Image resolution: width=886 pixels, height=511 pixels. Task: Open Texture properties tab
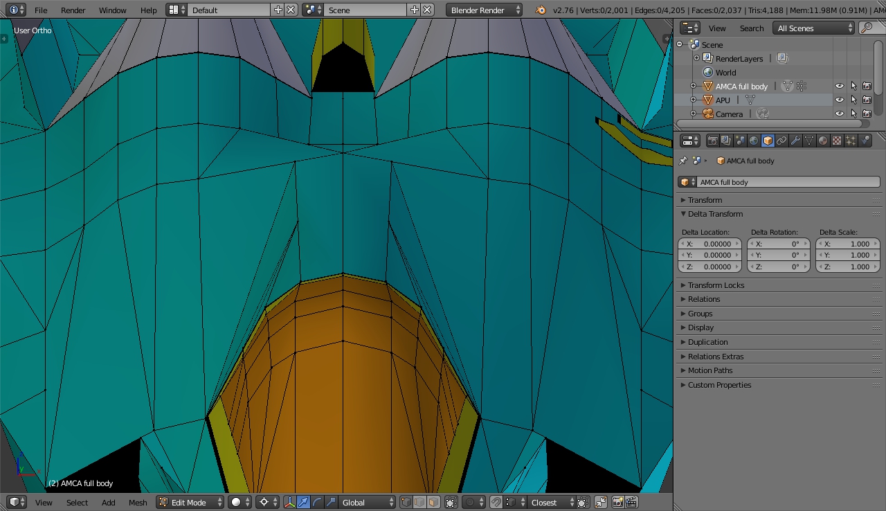click(x=837, y=141)
